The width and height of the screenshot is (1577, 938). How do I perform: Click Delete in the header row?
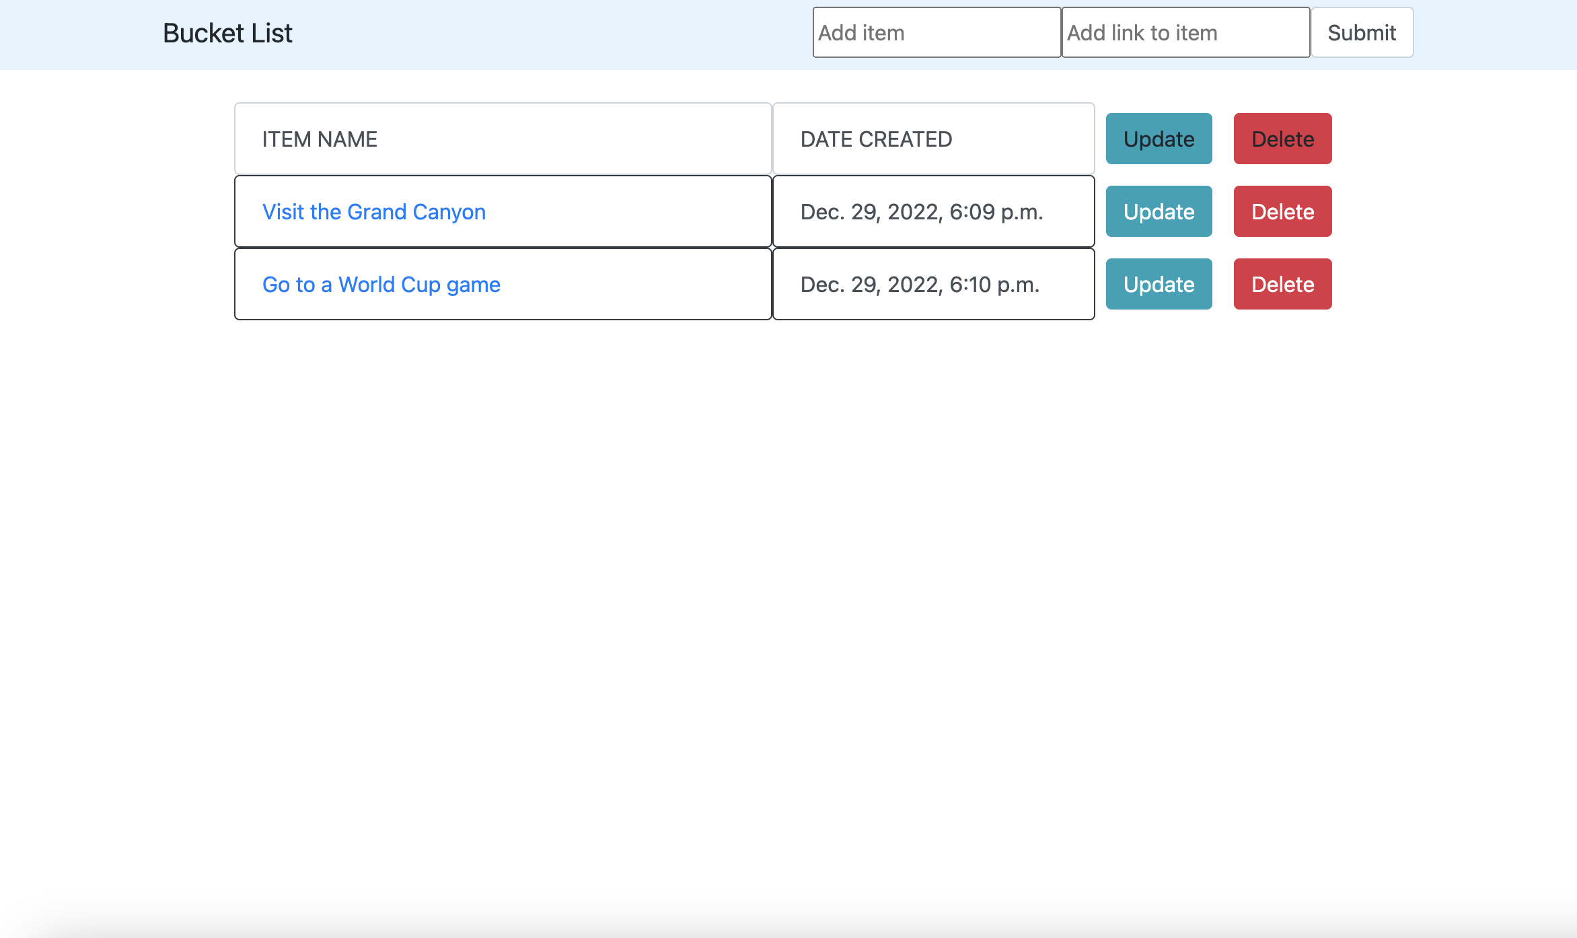point(1282,139)
